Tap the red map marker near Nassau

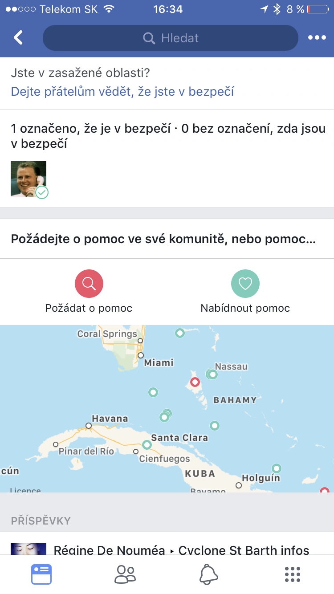pos(195,382)
